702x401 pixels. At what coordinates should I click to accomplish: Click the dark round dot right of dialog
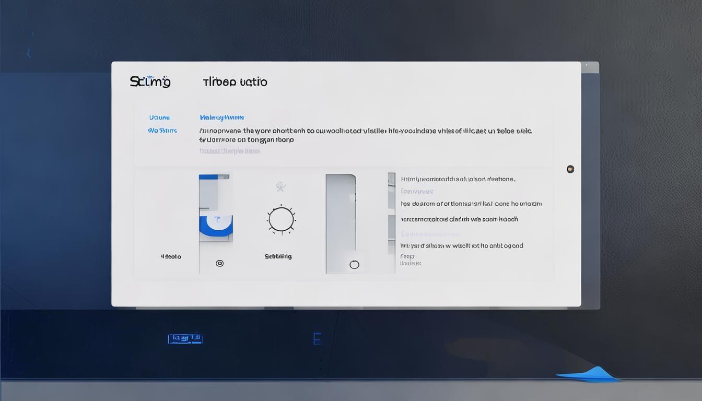click(x=570, y=169)
